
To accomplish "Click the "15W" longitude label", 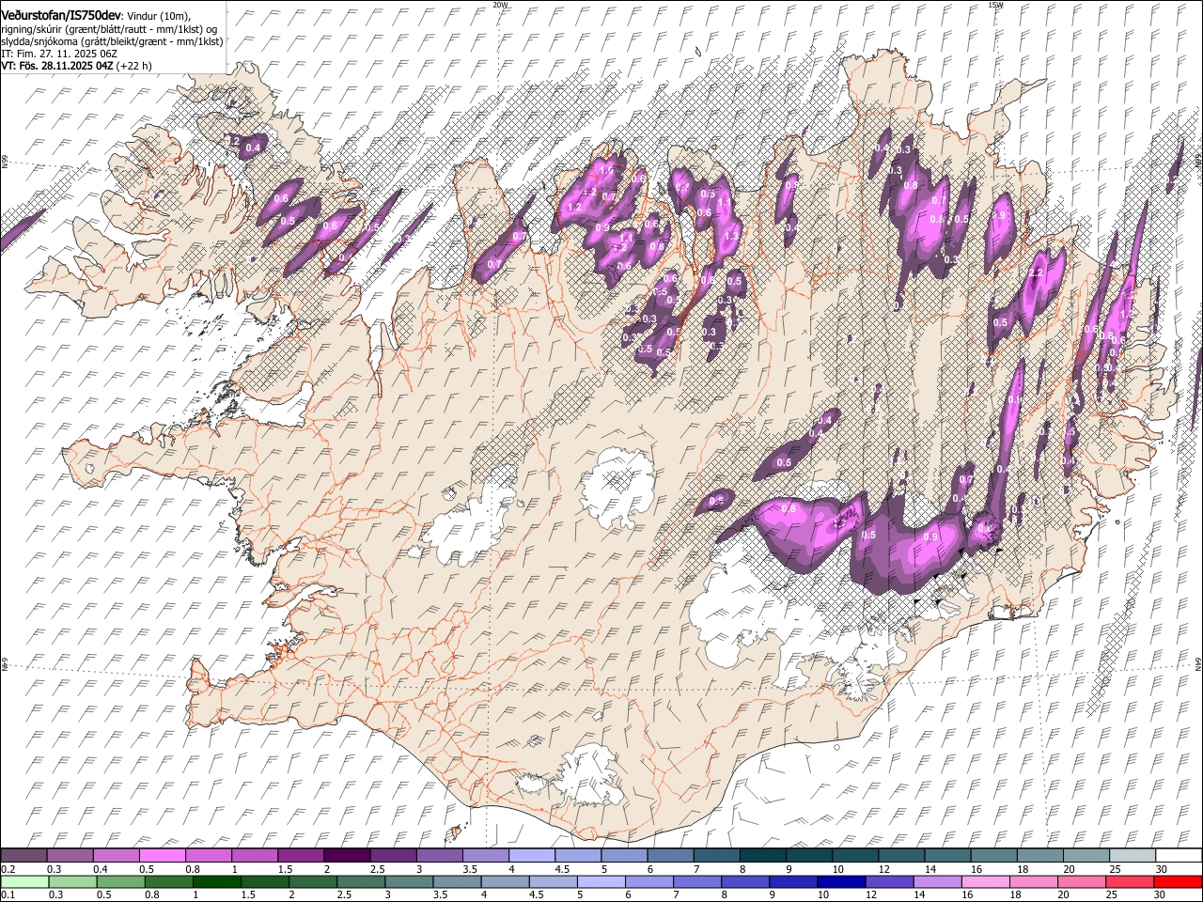I will (x=994, y=5).
